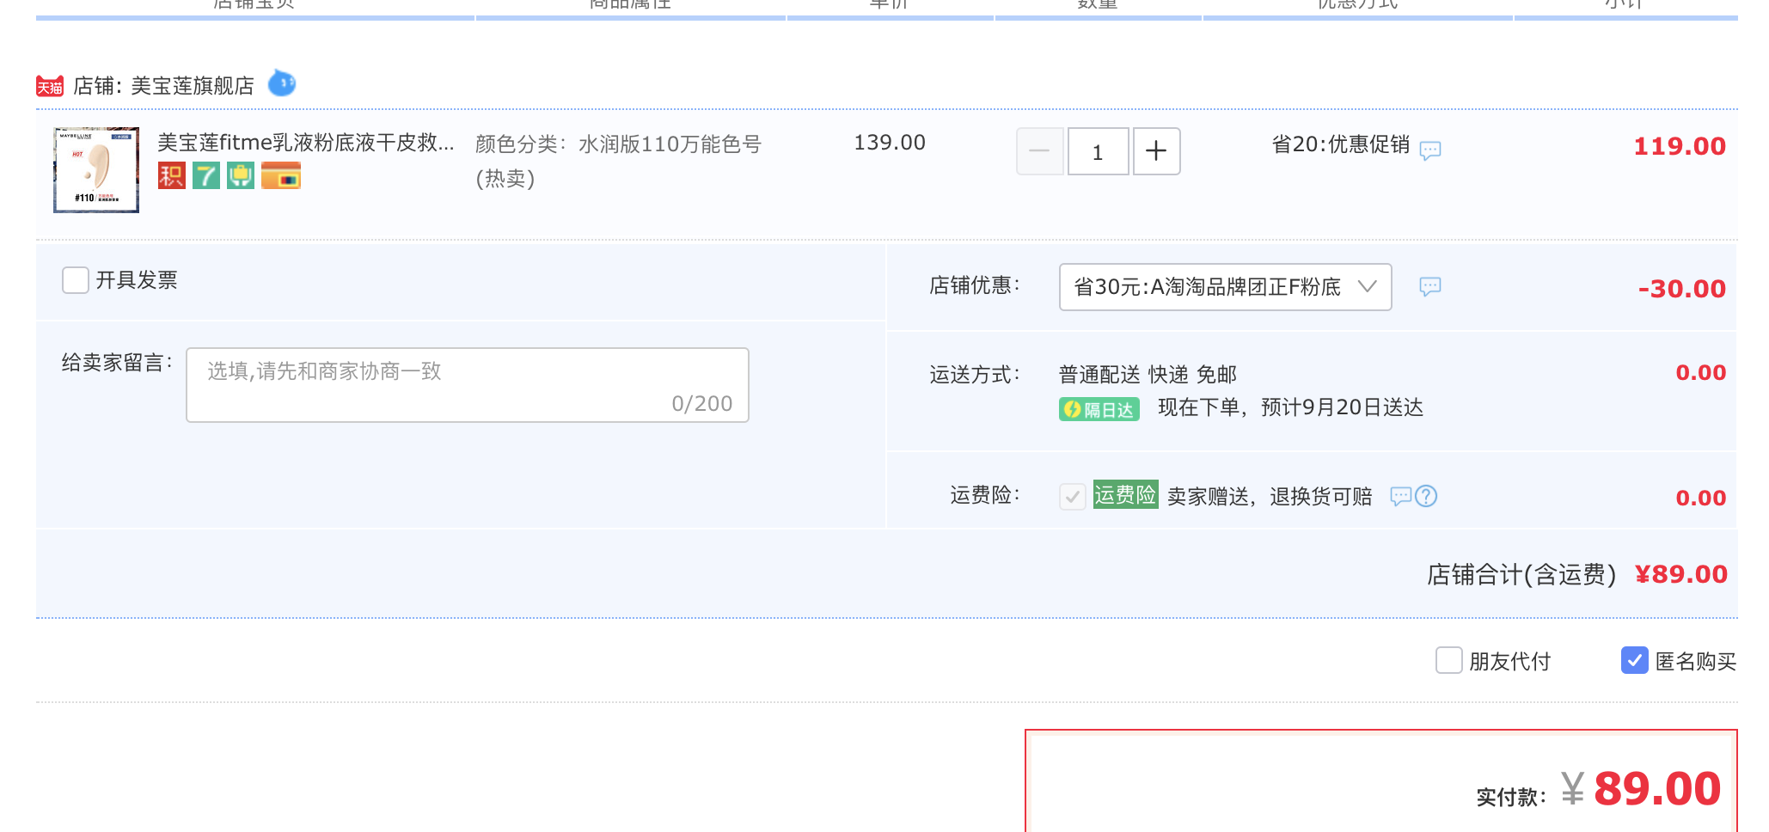Screen dimensions: 1769x832
Task: Click the question mark help icon for 运费险
Action: click(1426, 496)
